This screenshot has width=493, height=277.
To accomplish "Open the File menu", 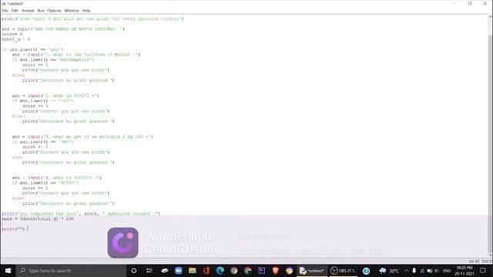I will pyautogui.click(x=5, y=11).
